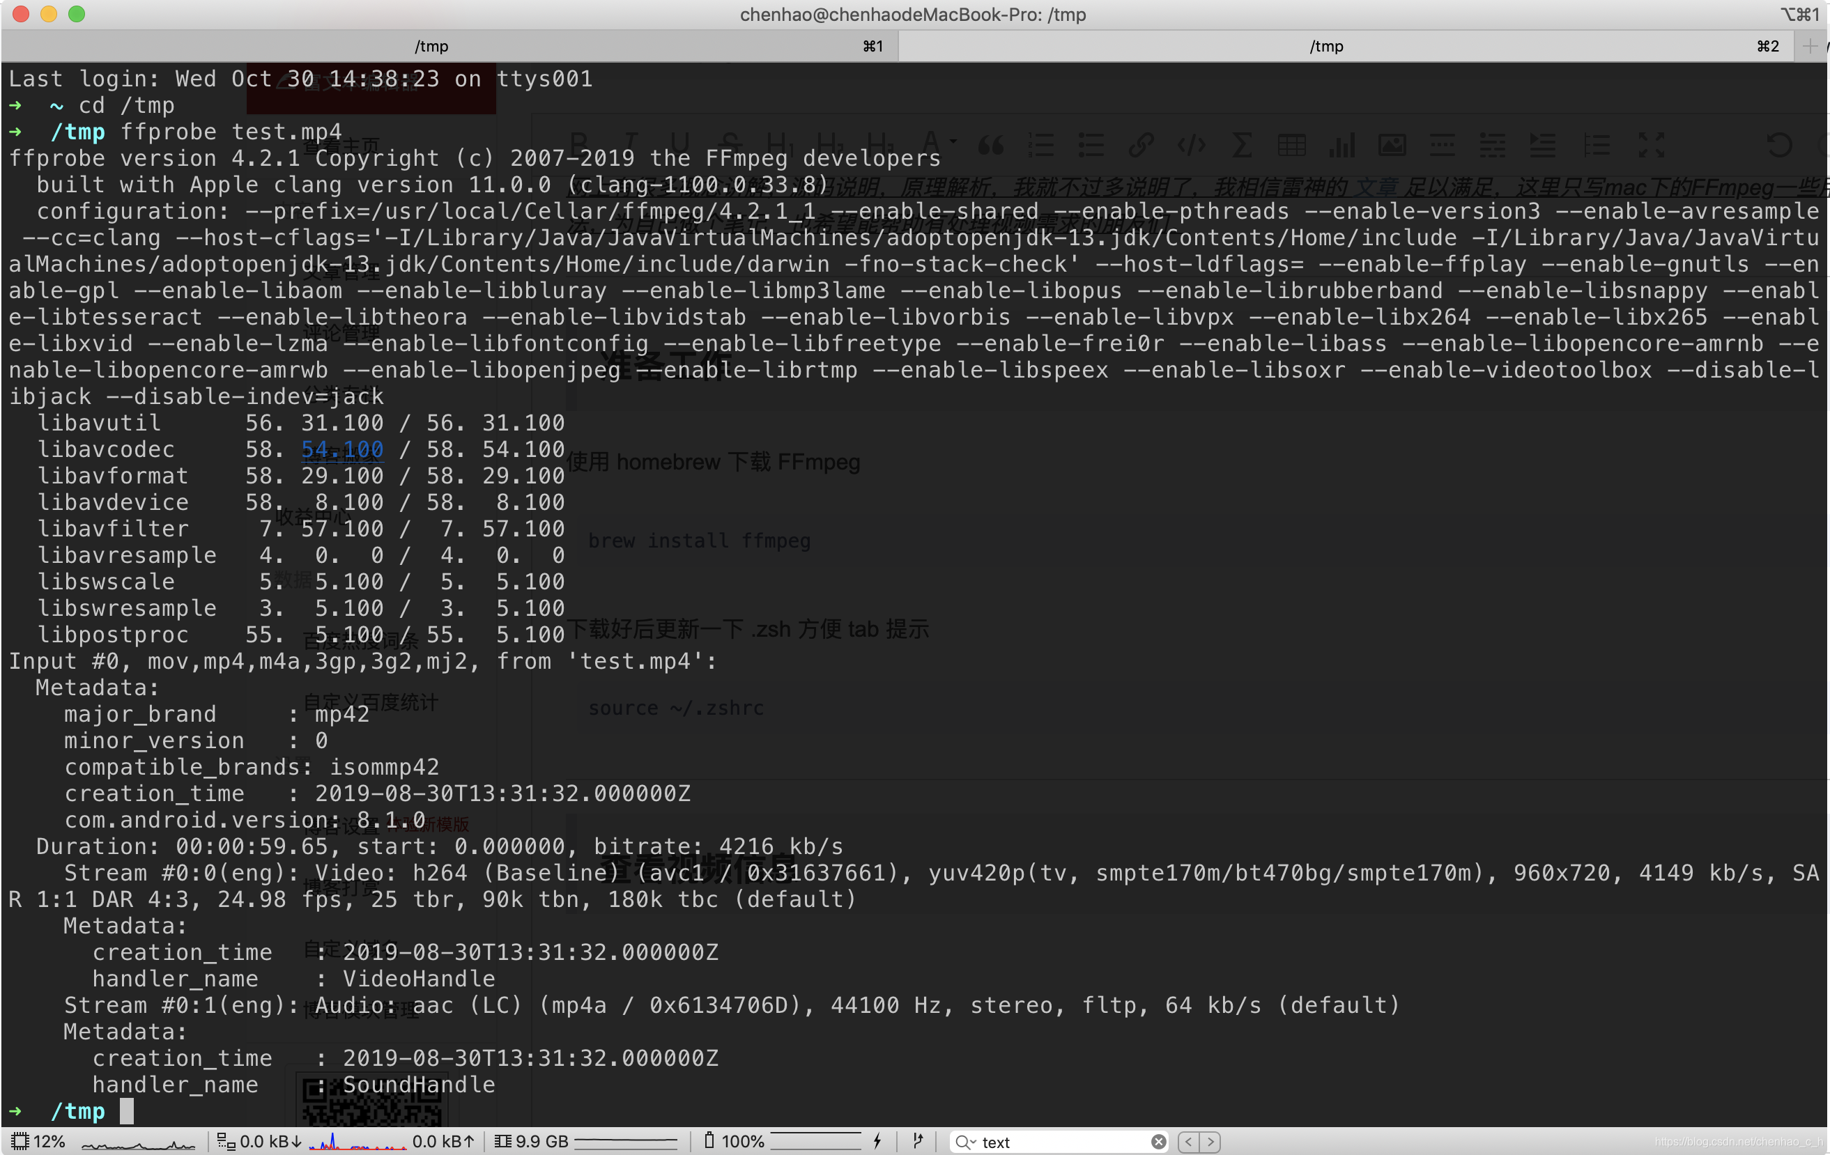Click the underlined blue 54.100 link

(x=342, y=449)
